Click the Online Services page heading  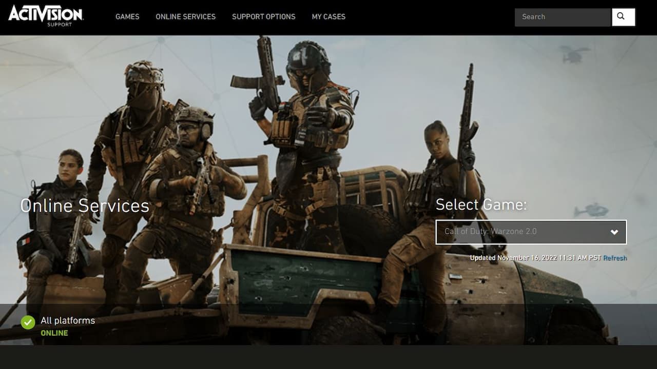pos(84,206)
